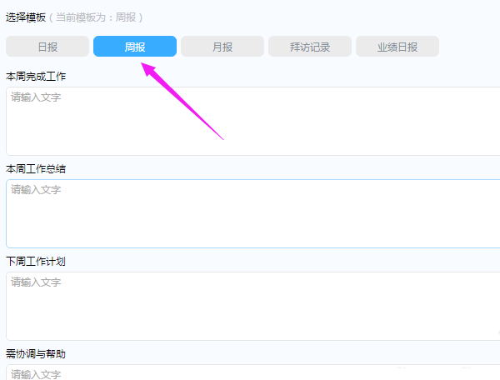Click the 本周工作总结 label
Viewport: 500px width, 380px height.
click(36, 169)
